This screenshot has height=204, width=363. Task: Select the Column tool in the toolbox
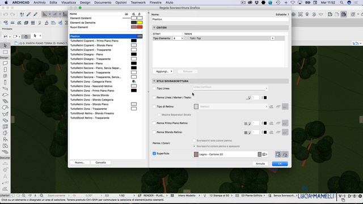click(5, 82)
